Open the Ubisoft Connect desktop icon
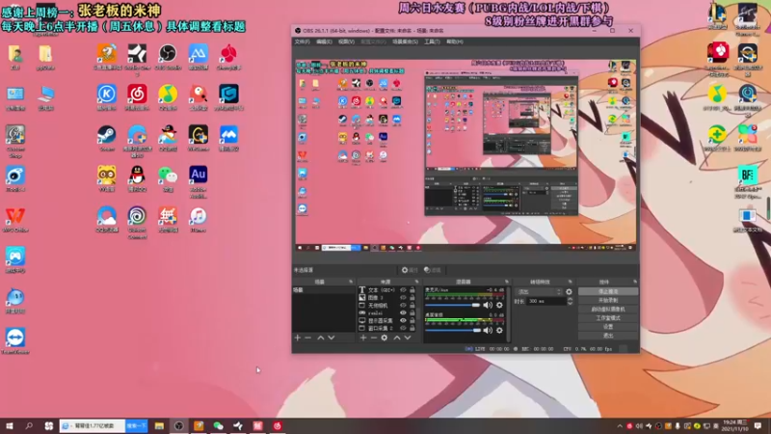The height and width of the screenshot is (434, 771). coord(137,223)
